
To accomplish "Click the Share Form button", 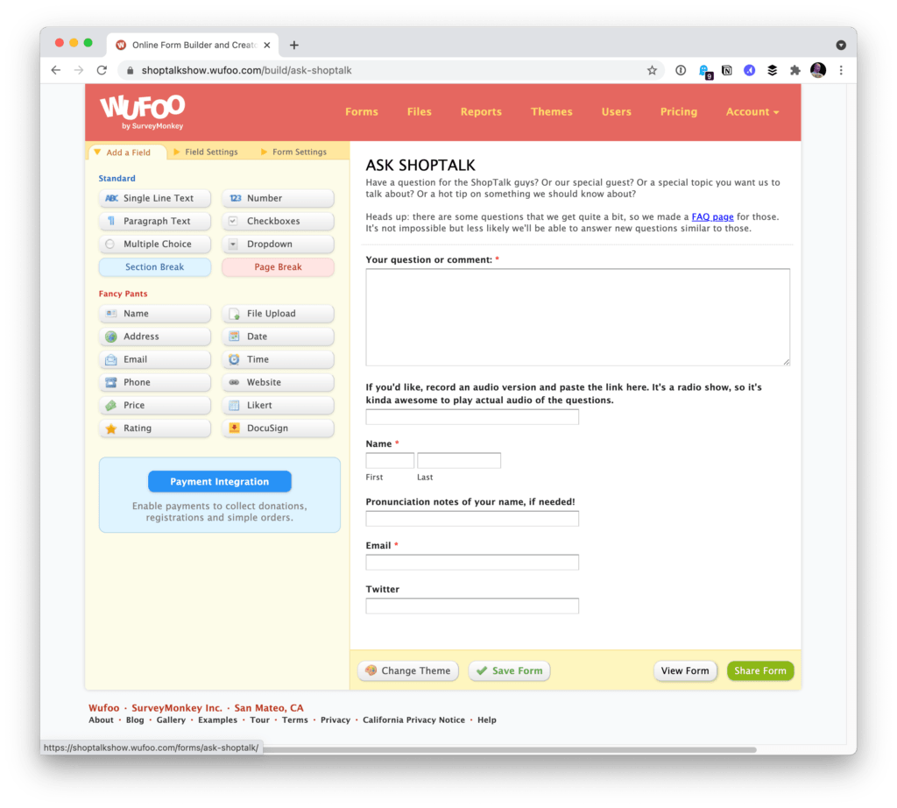I will click(760, 670).
